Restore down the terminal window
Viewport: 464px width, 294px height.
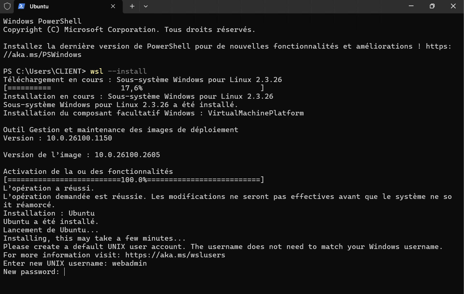pyautogui.click(x=432, y=6)
